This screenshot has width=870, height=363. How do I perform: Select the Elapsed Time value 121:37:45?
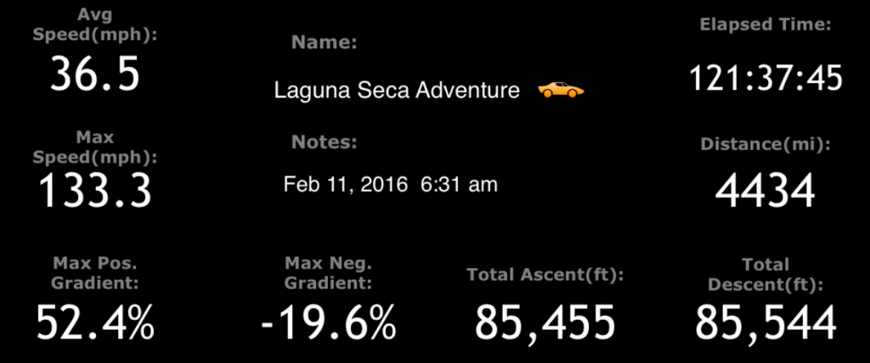765,77
